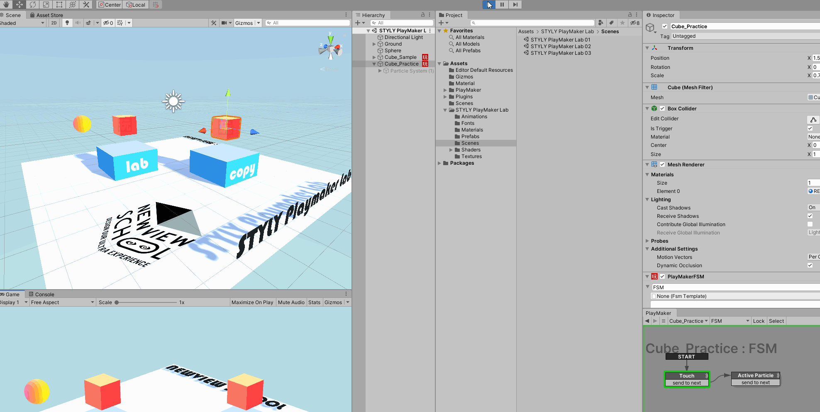Image resolution: width=820 pixels, height=412 pixels.
Task: Toggle scene grid visibility icon
Action: pyautogui.click(x=120, y=23)
